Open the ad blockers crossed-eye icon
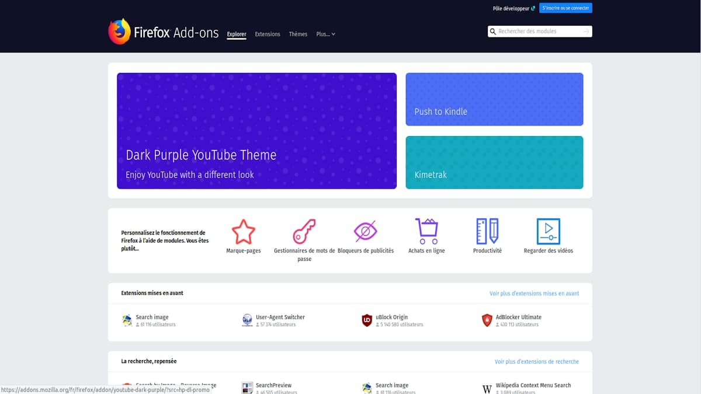The width and height of the screenshot is (701, 394). coord(366,232)
